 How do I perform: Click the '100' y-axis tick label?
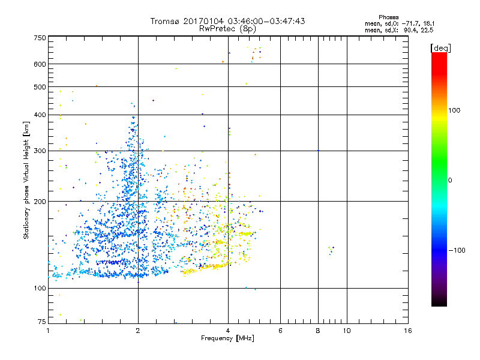40,288
